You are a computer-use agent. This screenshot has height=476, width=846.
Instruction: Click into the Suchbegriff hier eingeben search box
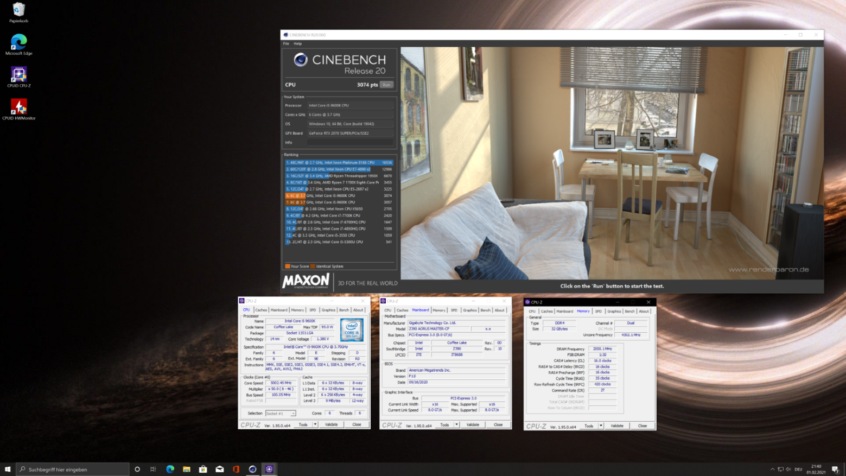[x=73, y=469]
